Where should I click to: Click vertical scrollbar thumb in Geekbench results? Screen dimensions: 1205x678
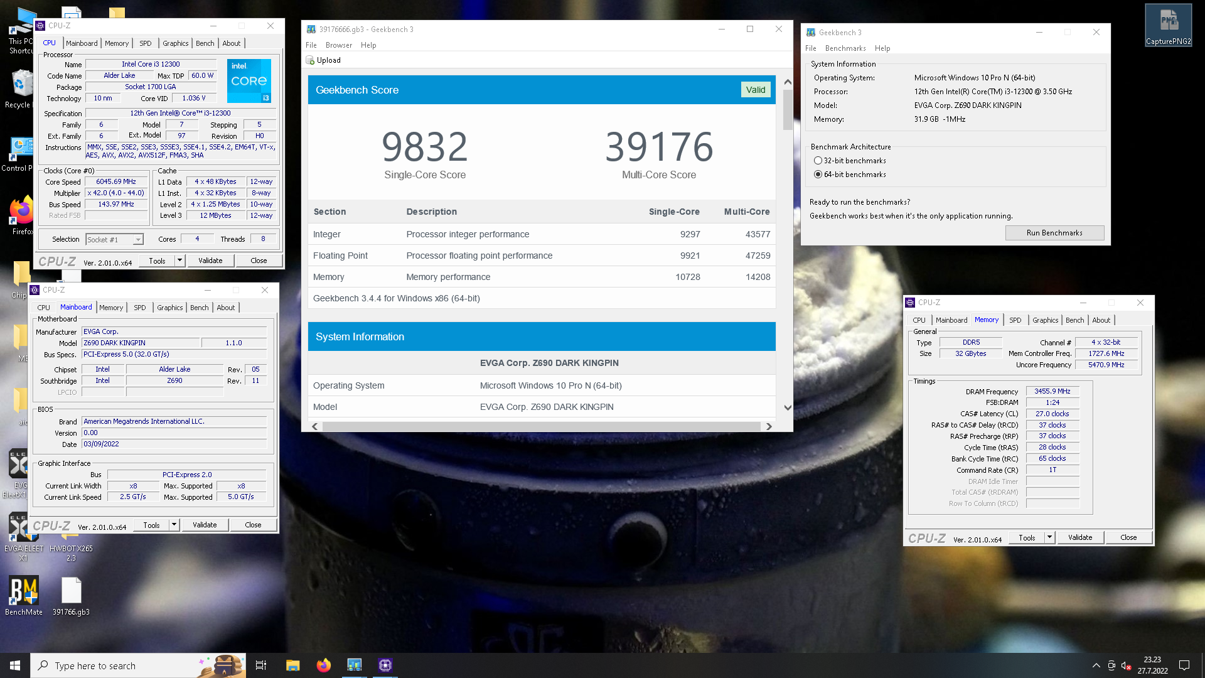[x=788, y=109]
